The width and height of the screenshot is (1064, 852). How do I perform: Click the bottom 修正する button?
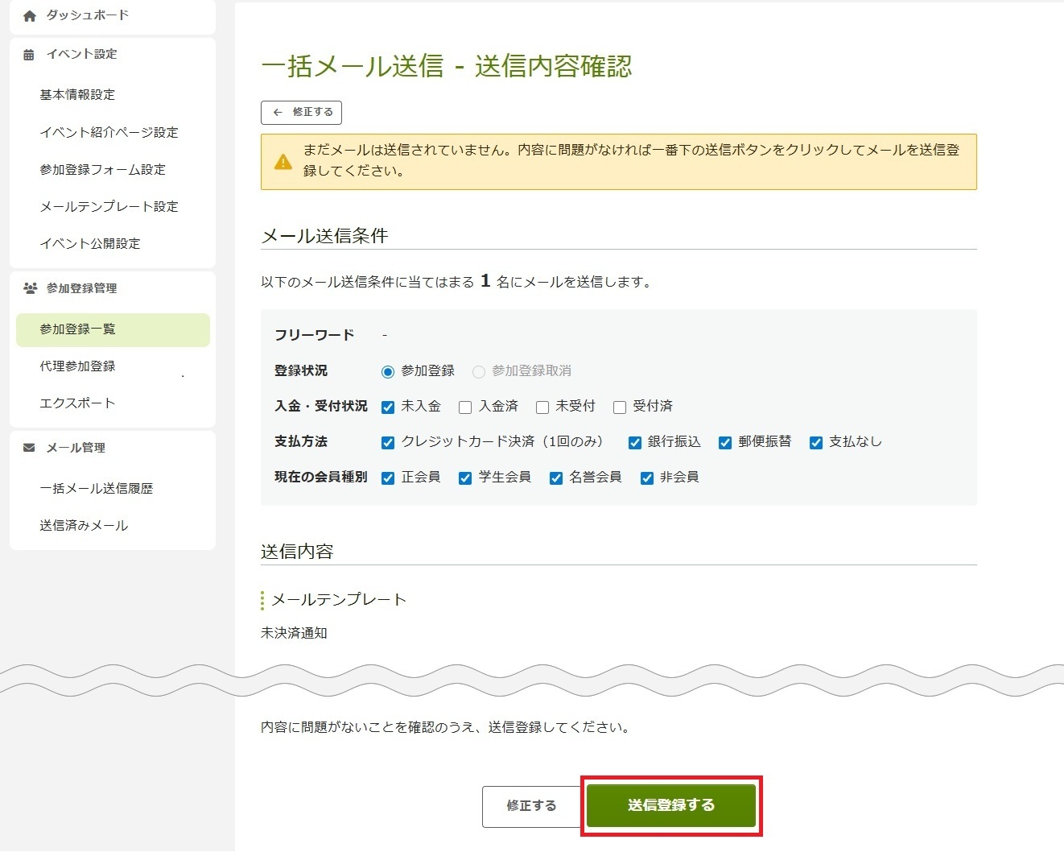(x=531, y=806)
